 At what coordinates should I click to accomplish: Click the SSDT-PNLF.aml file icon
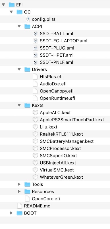35,62
